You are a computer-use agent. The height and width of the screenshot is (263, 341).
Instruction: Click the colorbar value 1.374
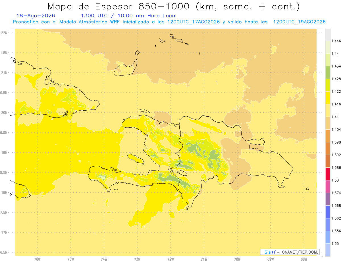tap(337, 193)
